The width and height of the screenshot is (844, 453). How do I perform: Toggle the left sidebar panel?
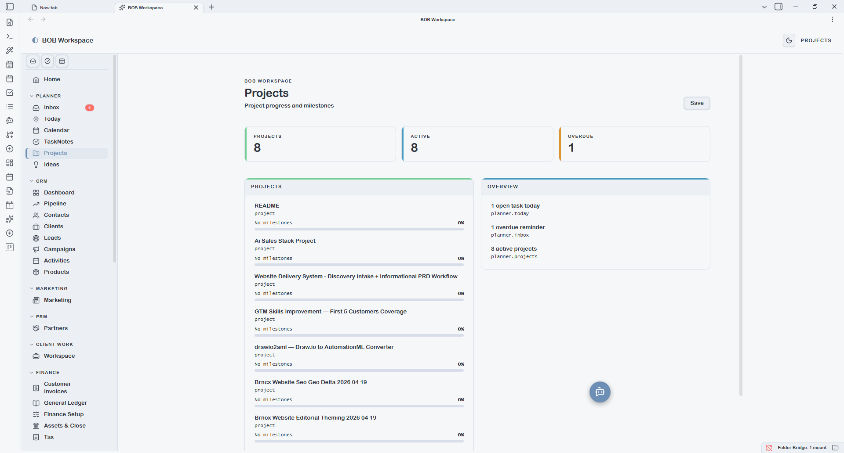[x=10, y=7]
